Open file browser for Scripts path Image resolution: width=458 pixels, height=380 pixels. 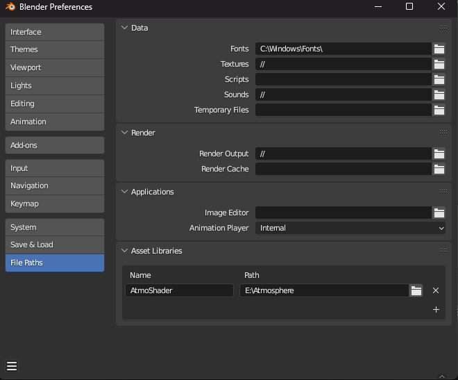(x=439, y=79)
